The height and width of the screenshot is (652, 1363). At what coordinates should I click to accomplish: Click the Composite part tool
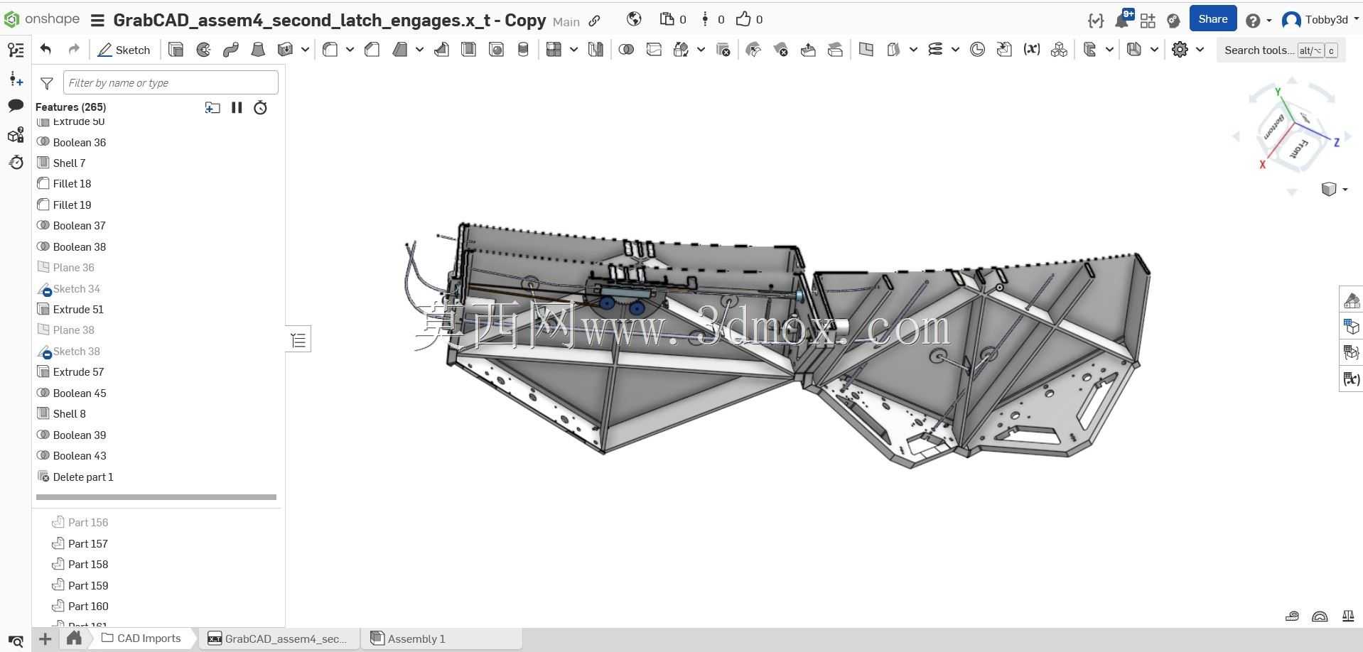(1059, 50)
